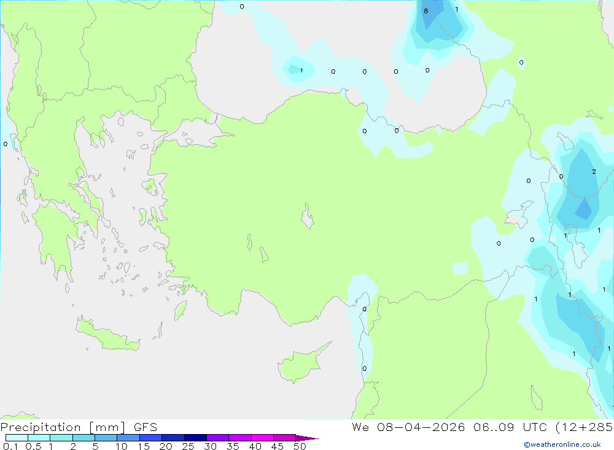Click the time "06..09 UTC"
Image resolution: width=614 pixels, height=450 pixels.
(x=510, y=427)
